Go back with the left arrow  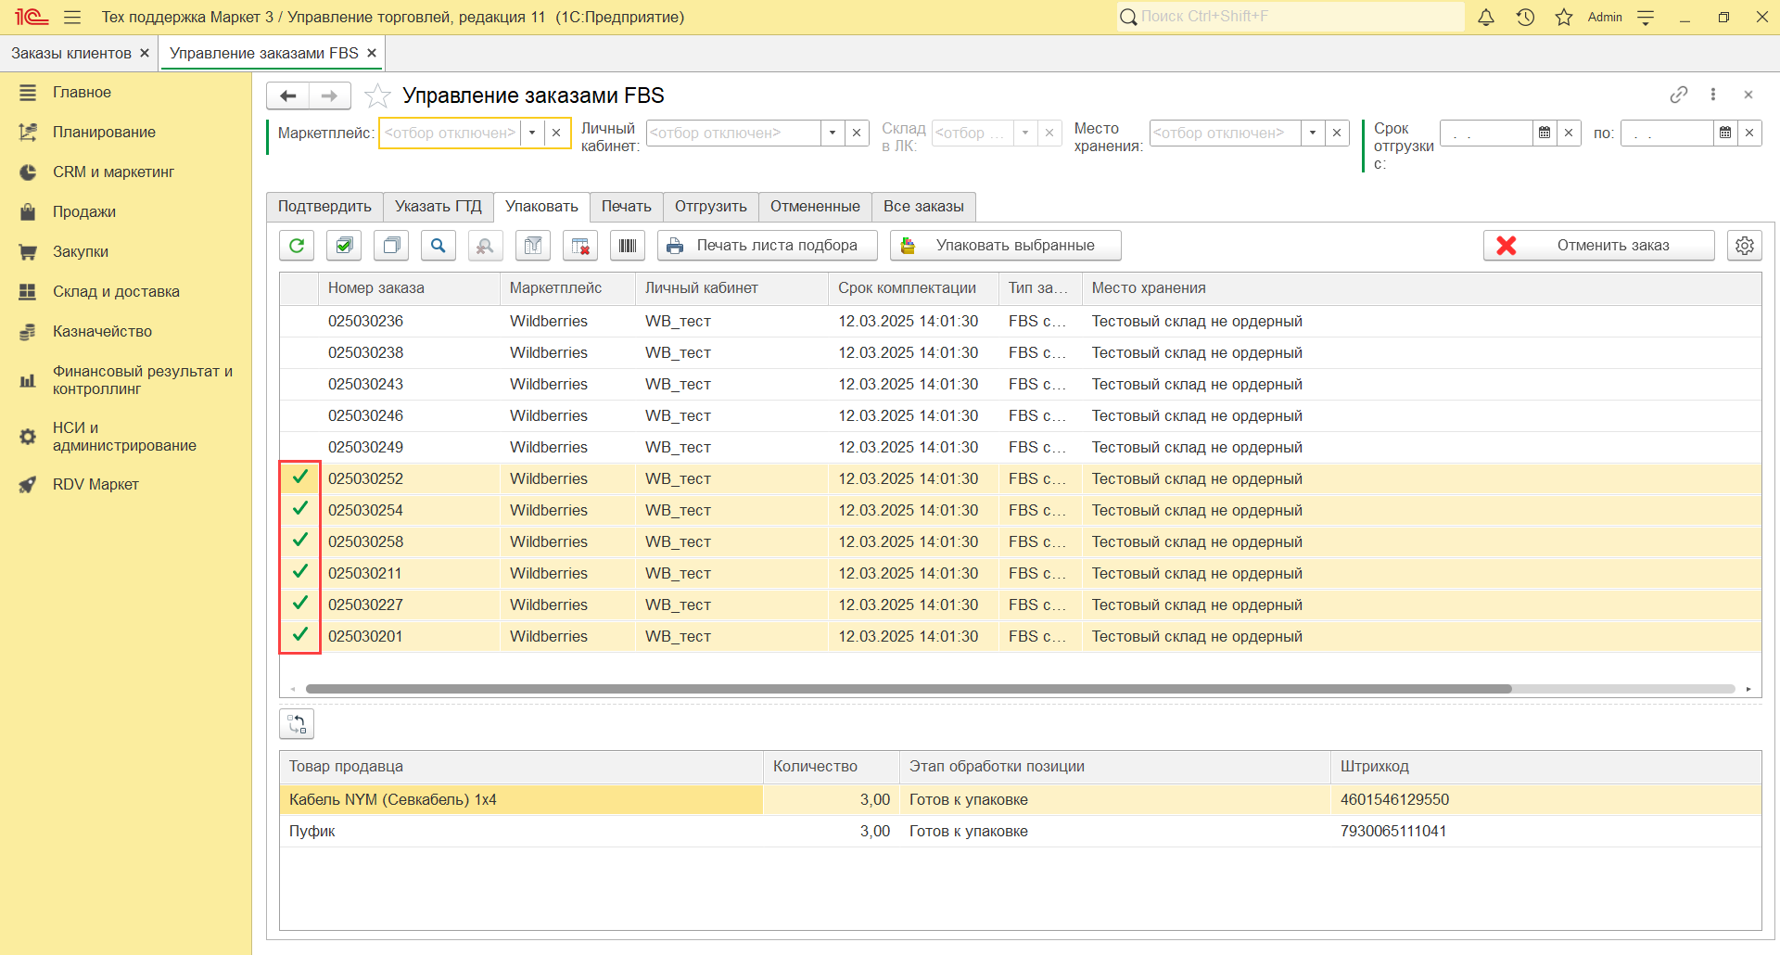287,95
